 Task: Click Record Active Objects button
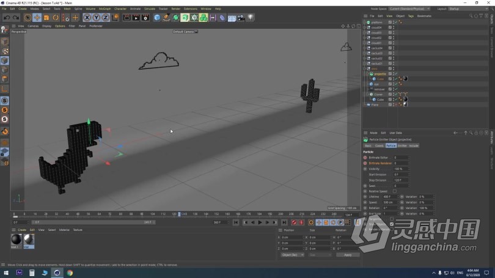(x=294, y=222)
